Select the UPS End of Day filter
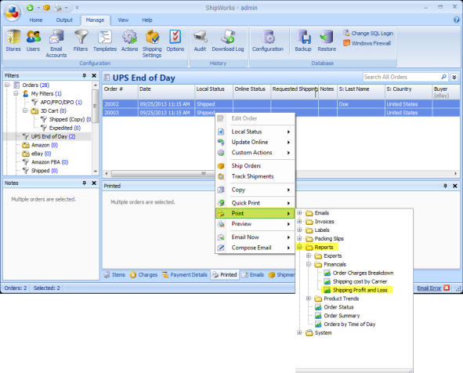 tap(53, 136)
